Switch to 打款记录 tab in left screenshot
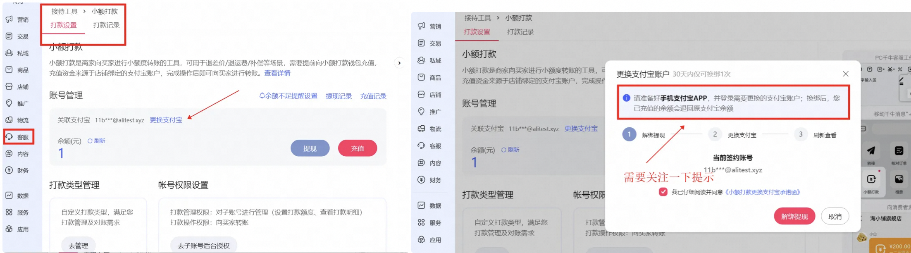911x253 pixels. [106, 25]
